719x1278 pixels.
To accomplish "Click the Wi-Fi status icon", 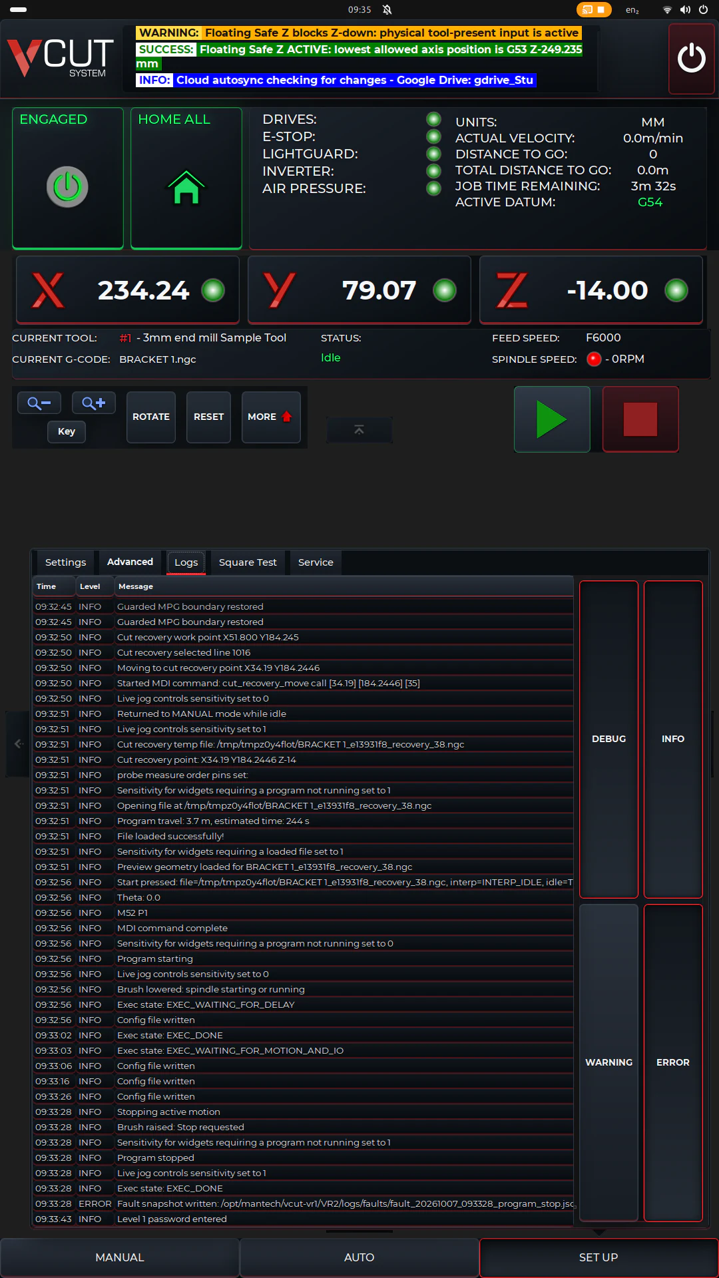I will [667, 9].
